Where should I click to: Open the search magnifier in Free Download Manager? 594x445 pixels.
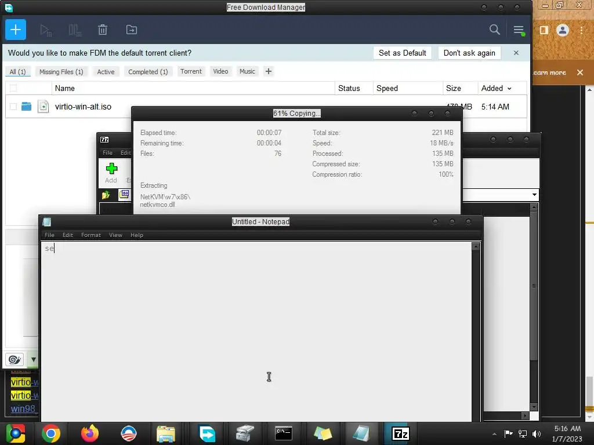[x=494, y=30]
